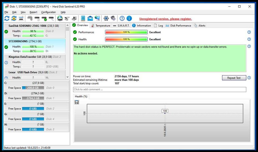The height and width of the screenshot is (152, 258).
Task: Click question mark icon of Kingston DataTraveler
Action: [6, 63]
